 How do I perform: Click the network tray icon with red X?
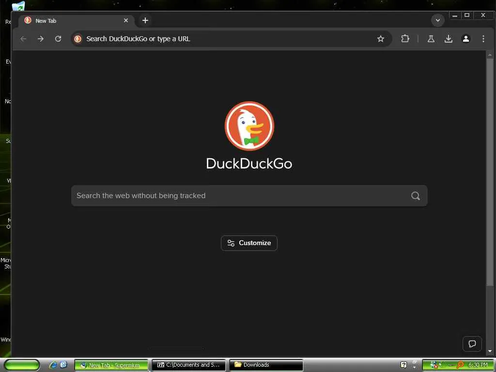click(x=434, y=365)
